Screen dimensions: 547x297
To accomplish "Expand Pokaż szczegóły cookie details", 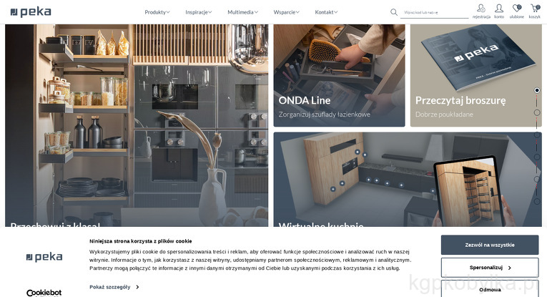I will coord(114,287).
